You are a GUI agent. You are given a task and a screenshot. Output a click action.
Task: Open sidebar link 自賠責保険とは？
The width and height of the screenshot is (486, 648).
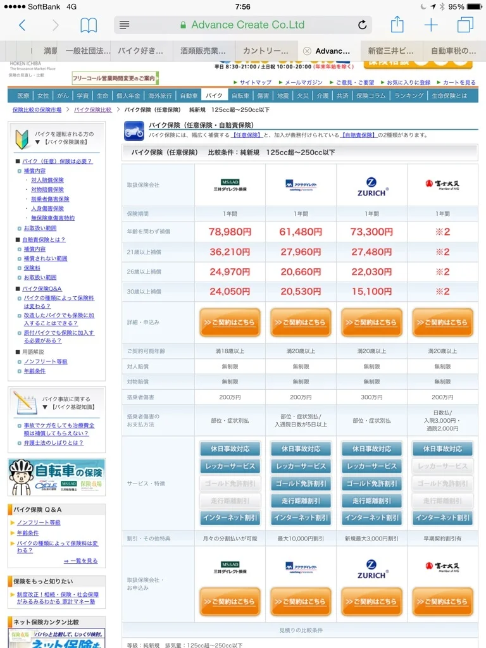click(44, 240)
